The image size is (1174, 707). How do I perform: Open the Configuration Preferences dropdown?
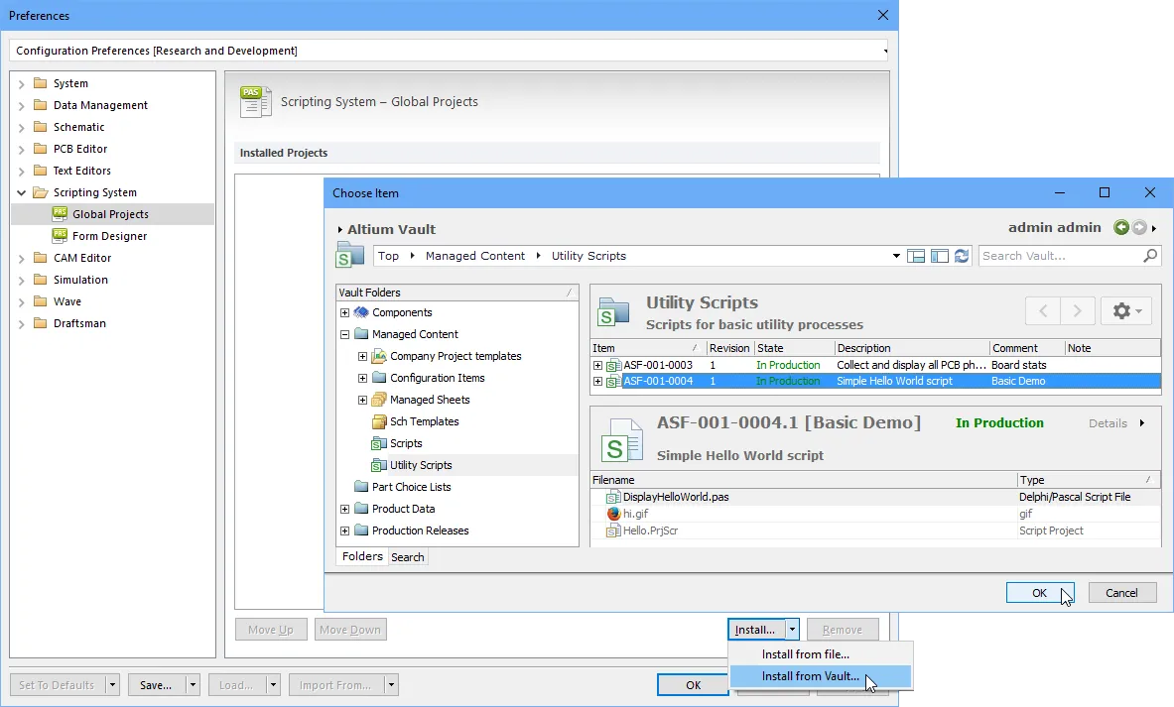[x=885, y=51]
